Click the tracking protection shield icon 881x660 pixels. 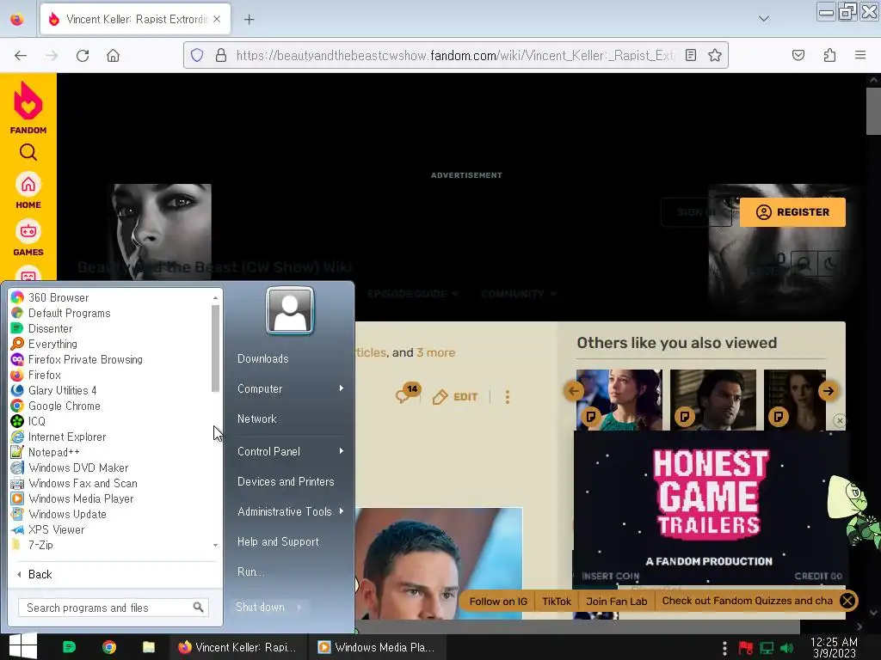[197, 55]
